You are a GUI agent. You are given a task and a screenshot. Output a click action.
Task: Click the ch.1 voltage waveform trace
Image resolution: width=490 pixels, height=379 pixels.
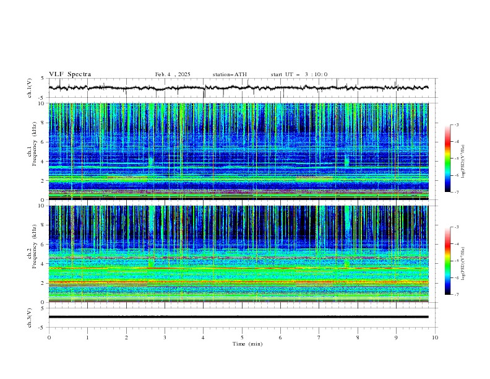click(238, 88)
